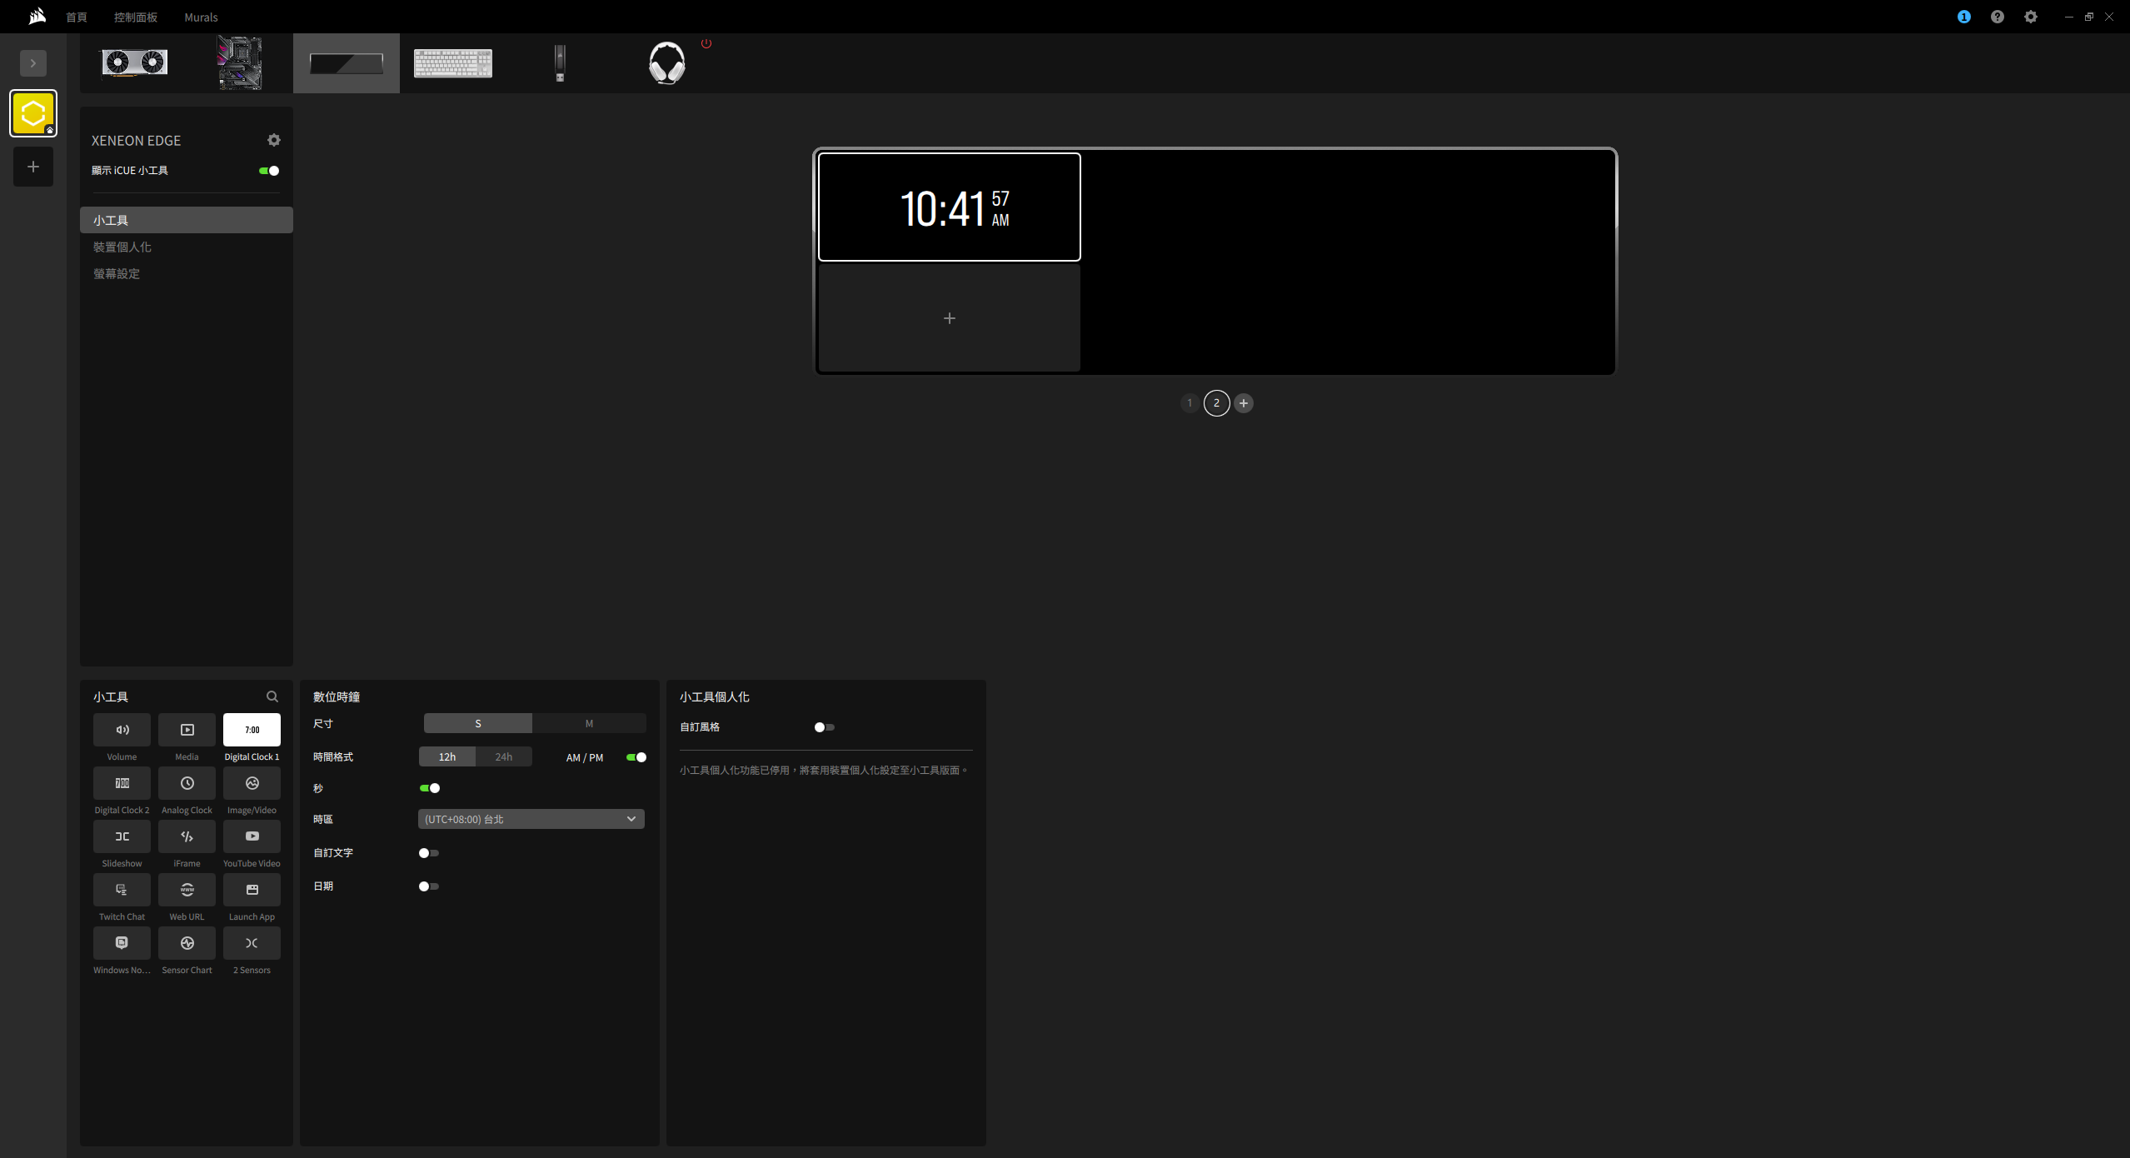2130x1158 pixels.
Task: Enable the 日期 date toggle
Action: click(x=428, y=886)
